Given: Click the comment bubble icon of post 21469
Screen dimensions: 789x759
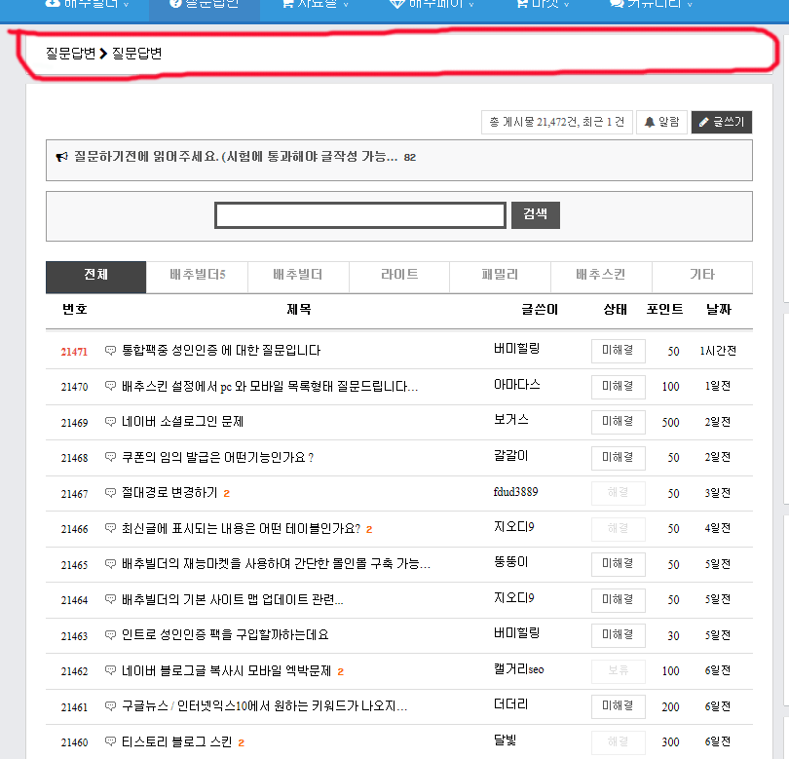Looking at the screenshot, I should pyautogui.click(x=110, y=422).
